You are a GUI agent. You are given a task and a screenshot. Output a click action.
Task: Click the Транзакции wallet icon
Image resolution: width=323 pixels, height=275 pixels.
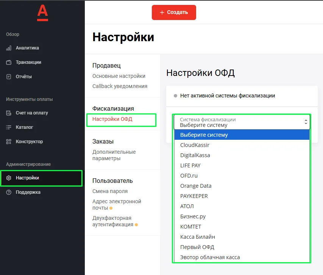coord(9,62)
